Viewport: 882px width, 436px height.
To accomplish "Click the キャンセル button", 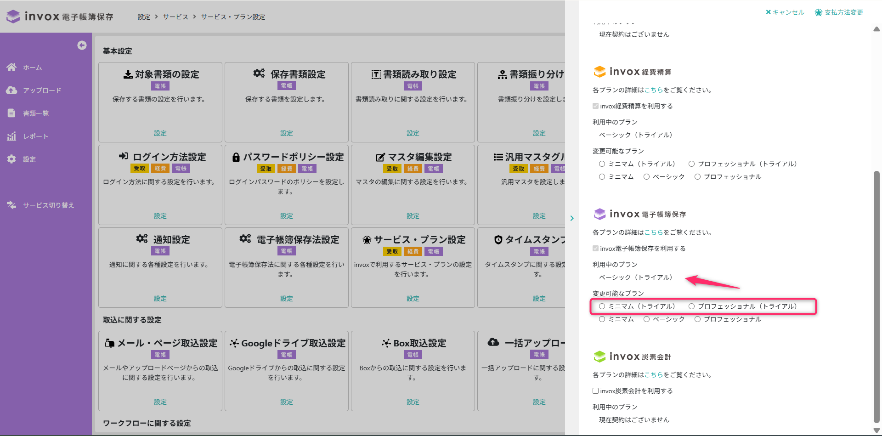I will click(785, 12).
